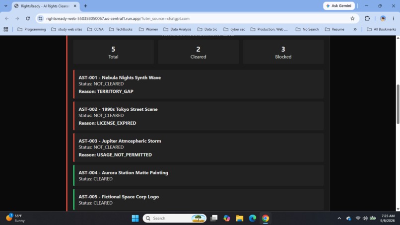Image resolution: width=400 pixels, height=225 pixels.
Task: Open File Explorer from taskbar
Action: pos(240,219)
